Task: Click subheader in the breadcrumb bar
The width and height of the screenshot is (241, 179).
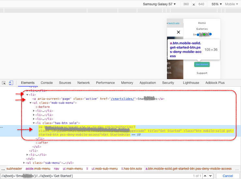Action: (14, 169)
